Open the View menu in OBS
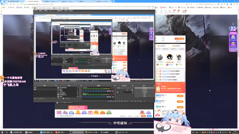Screen dimensions: 239x134 (x=46, y=11)
